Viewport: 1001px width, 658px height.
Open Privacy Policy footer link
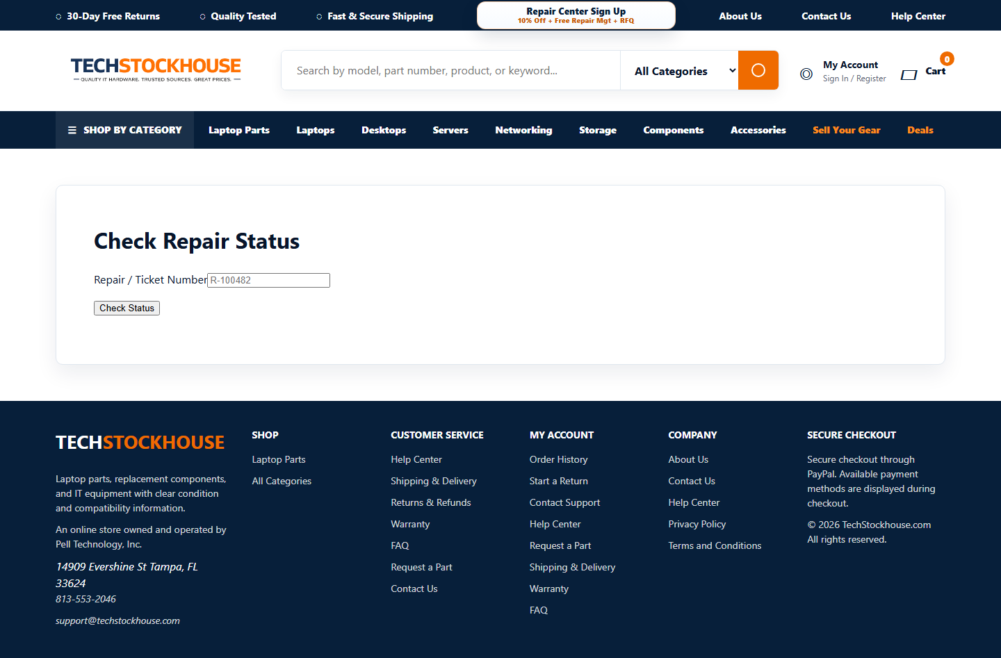point(697,524)
